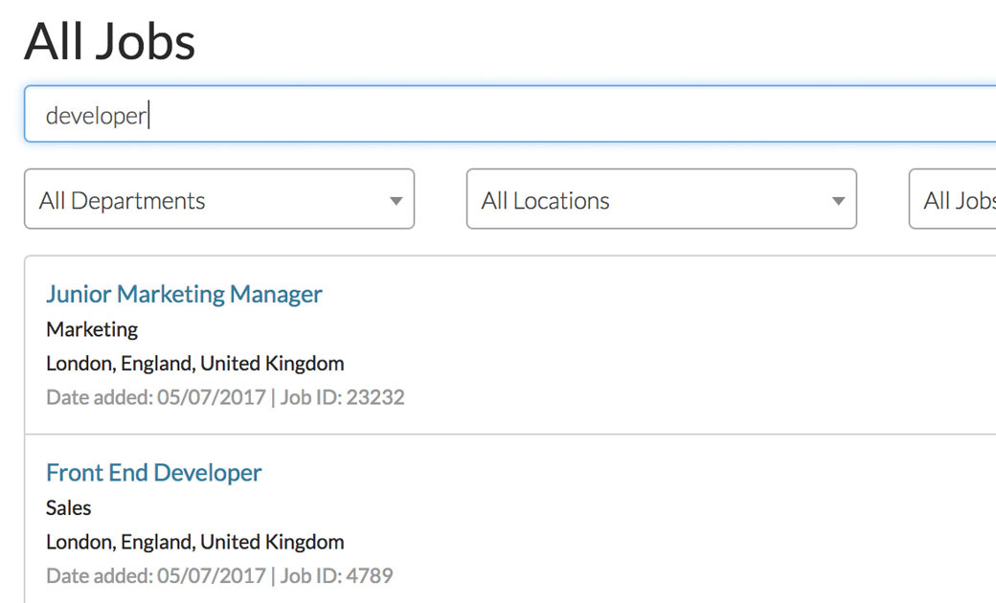The image size is (996, 603).
Task: Click the date added for Junior Marketing Manager
Action: (x=155, y=396)
